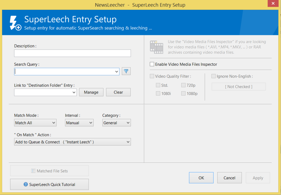Screen dimensions: 281x195
Task: Open the Category dropdown set to General
Action: [116, 123]
